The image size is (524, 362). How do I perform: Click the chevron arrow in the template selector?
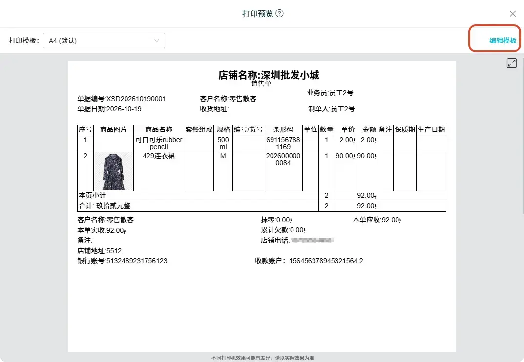pyautogui.click(x=156, y=41)
